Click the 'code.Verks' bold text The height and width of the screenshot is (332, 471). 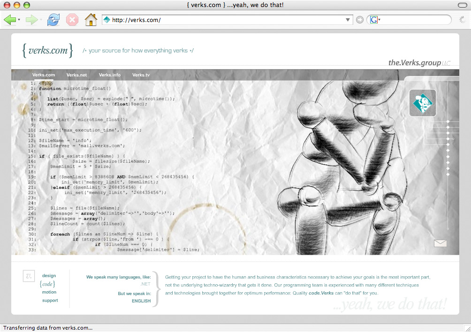(321, 293)
